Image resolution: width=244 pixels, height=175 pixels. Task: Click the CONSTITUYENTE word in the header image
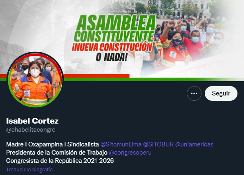pos(114,37)
